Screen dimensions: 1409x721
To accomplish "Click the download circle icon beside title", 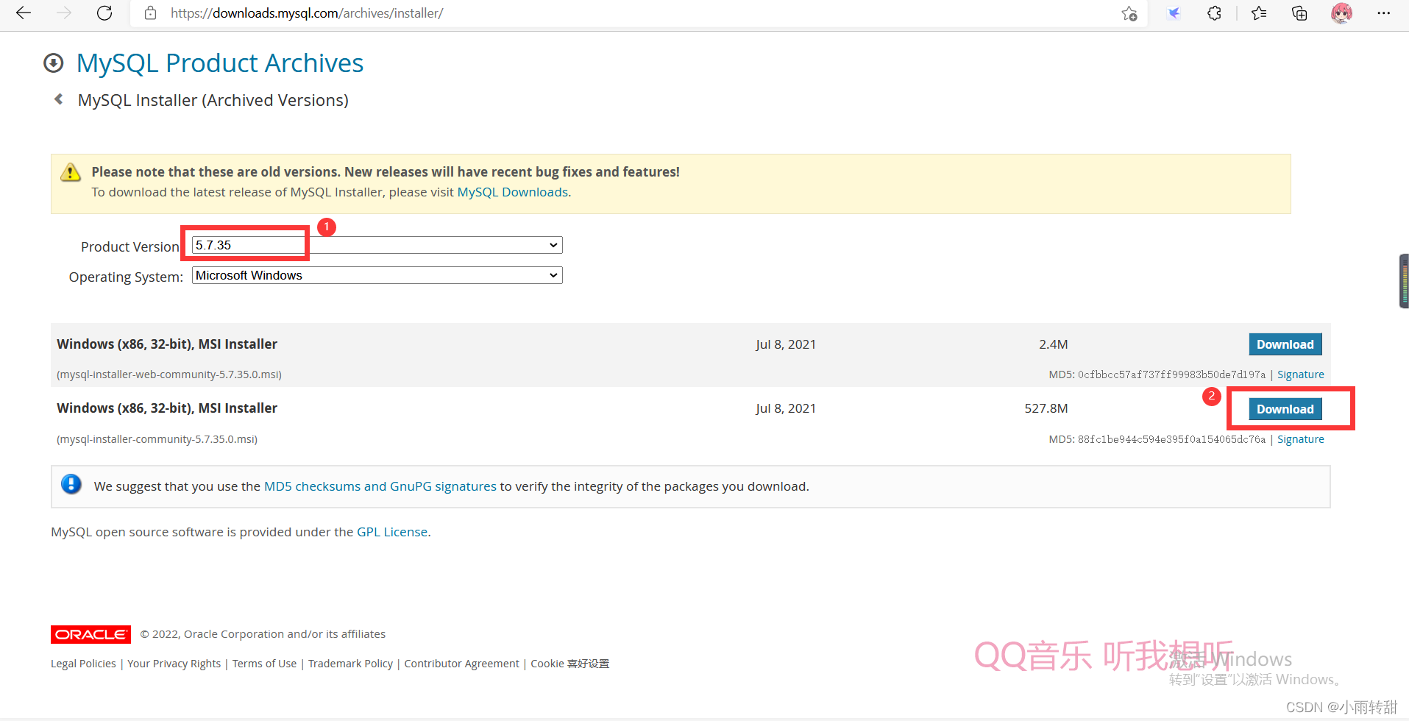I will (x=53, y=63).
